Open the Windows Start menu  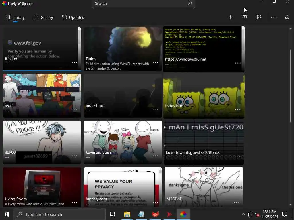click(7, 214)
